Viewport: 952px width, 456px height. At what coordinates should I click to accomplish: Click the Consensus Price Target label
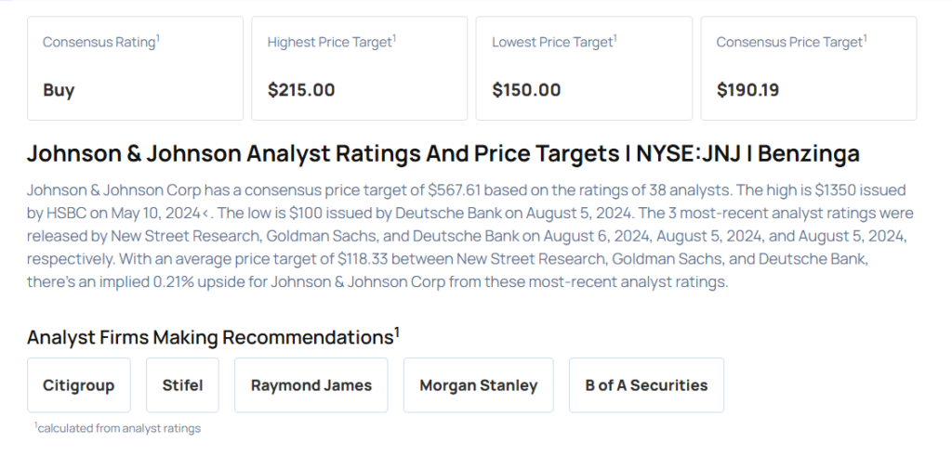pos(790,42)
